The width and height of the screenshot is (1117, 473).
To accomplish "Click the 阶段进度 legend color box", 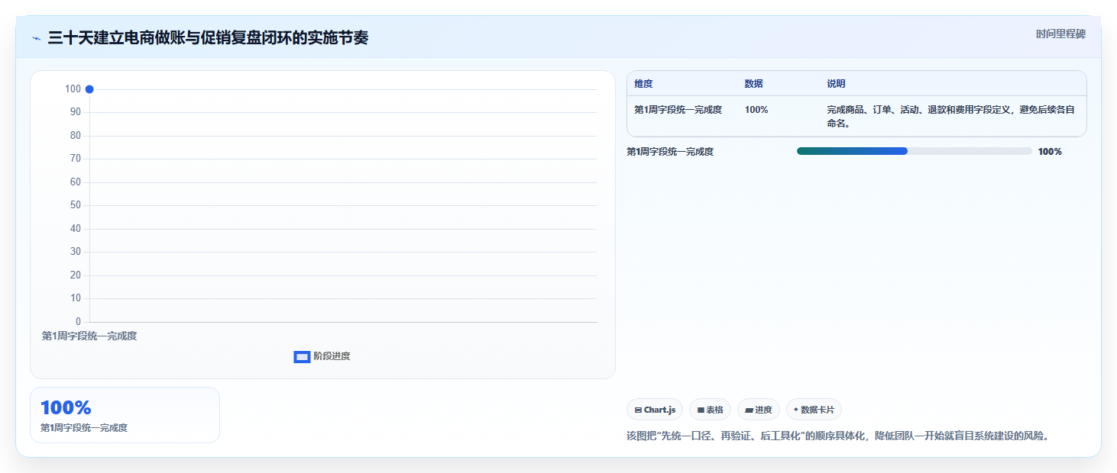I will point(302,356).
